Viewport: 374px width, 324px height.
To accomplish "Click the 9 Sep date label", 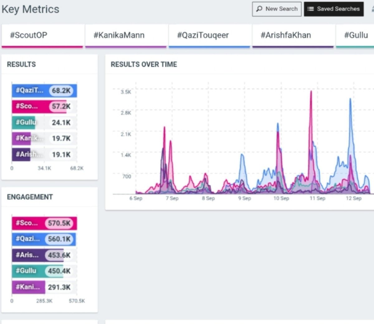I will coord(245,198).
